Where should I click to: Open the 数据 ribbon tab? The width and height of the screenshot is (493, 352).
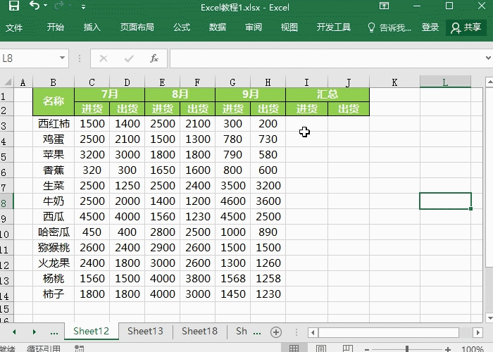pyautogui.click(x=218, y=27)
